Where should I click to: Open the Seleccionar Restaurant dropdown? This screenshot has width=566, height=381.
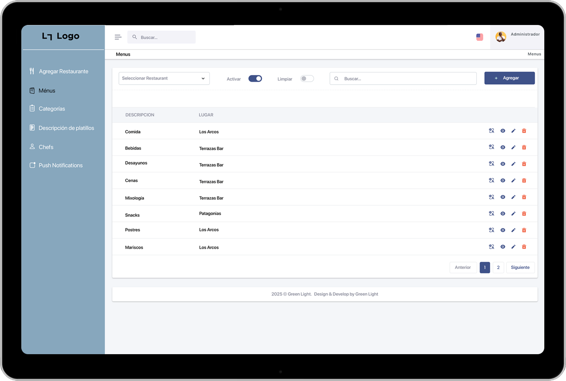[164, 79]
